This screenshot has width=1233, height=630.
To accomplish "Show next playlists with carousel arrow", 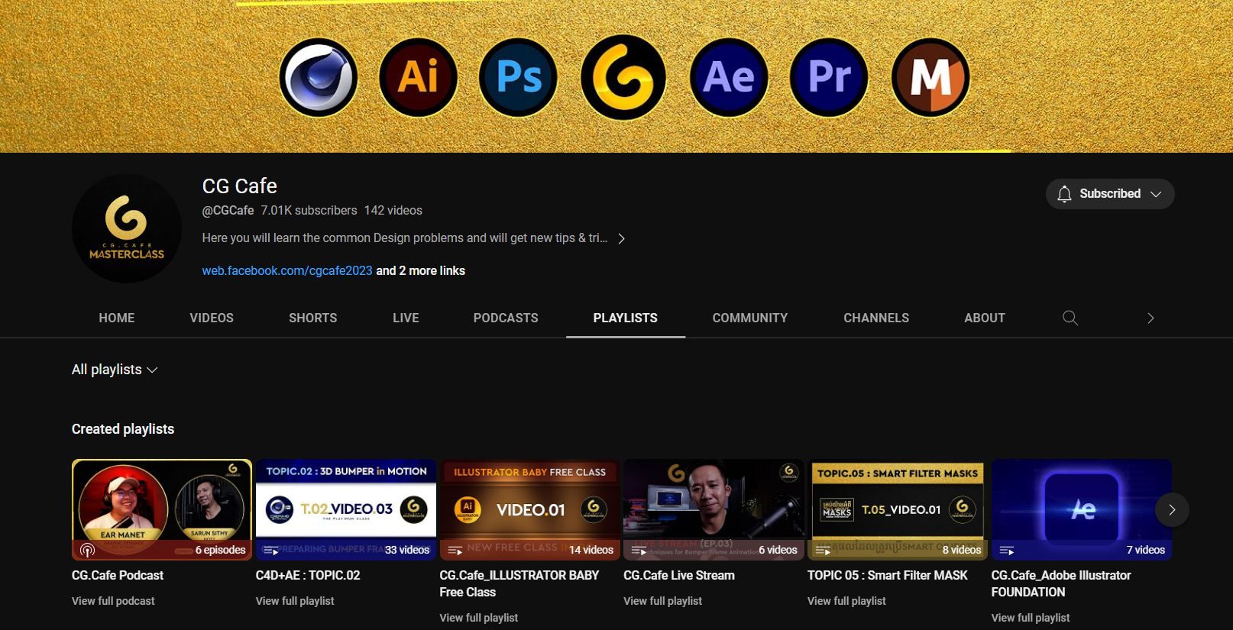I will tap(1172, 509).
